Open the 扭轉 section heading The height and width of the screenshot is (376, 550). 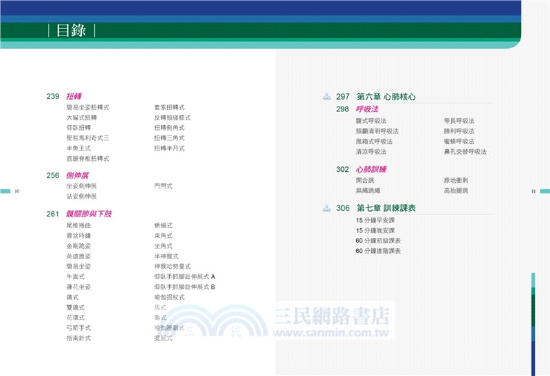[74, 96]
